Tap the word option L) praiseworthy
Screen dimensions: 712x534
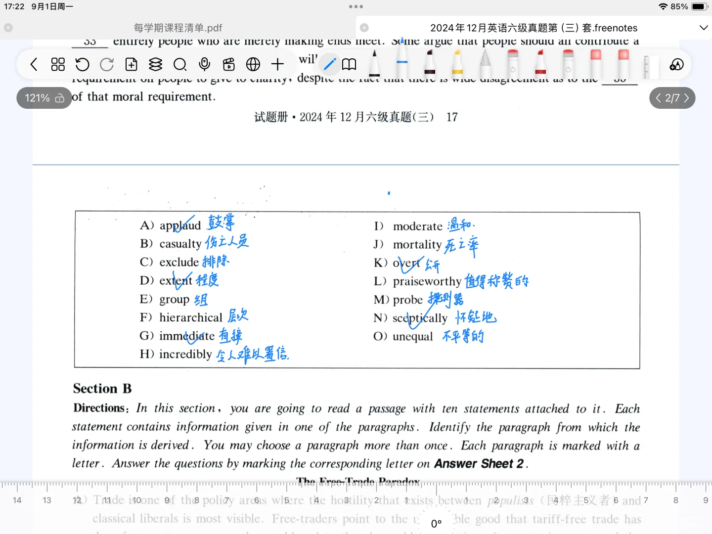tap(418, 281)
